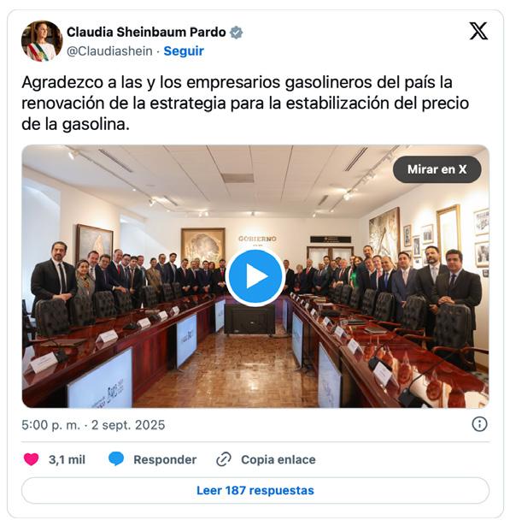Open the 5:00 p. m. 2 sept. 2025 timestamp

click(x=93, y=425)
